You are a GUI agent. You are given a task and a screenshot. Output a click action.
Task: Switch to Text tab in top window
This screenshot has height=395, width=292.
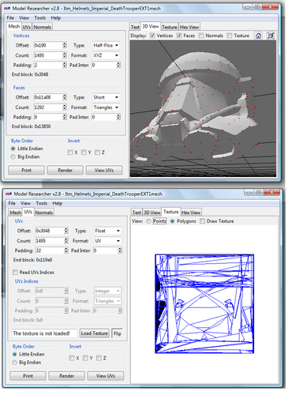pos(135,27)
